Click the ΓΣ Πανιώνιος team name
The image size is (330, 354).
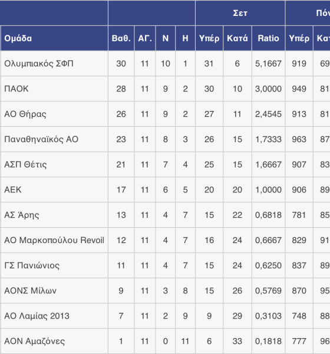32,265
